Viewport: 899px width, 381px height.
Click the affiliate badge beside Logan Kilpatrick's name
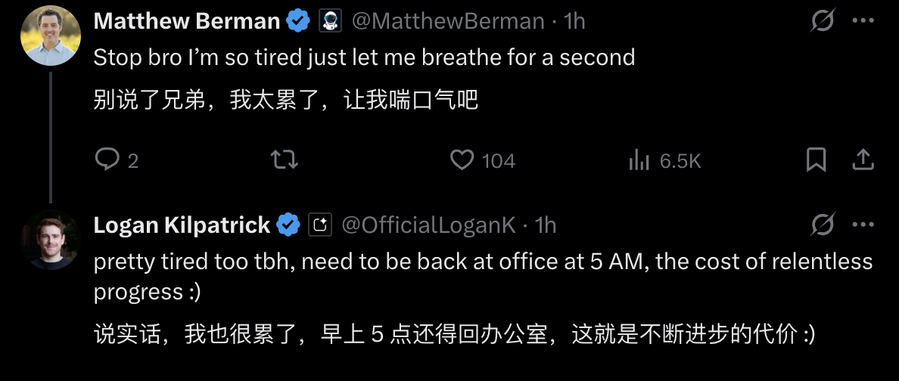click(x=319, y=225)
